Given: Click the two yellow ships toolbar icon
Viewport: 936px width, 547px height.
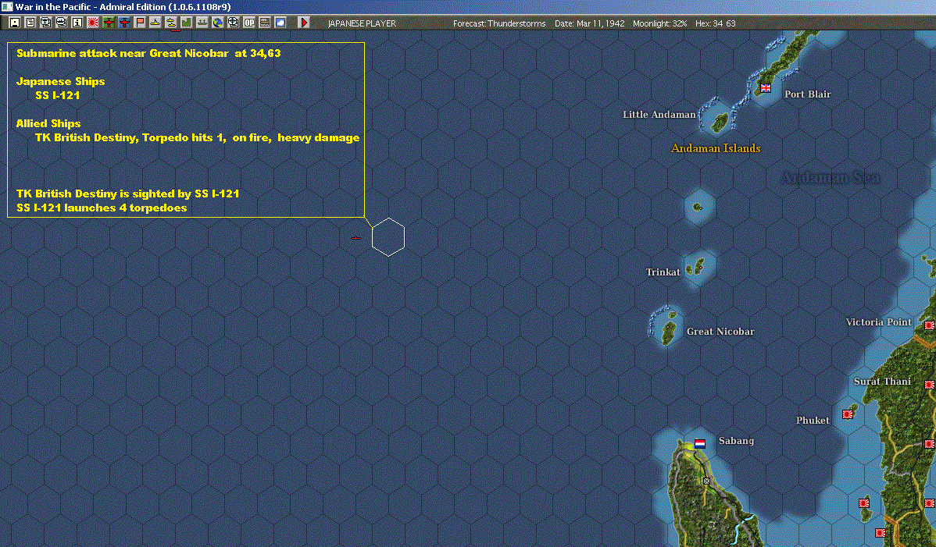Looking at the screenshot, I should click(171, 23).
